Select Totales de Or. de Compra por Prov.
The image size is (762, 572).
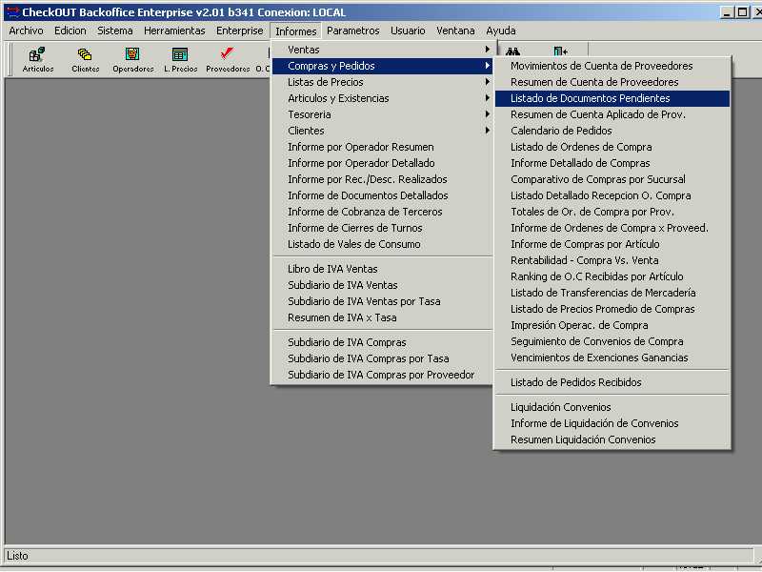(x=612, y=212)
